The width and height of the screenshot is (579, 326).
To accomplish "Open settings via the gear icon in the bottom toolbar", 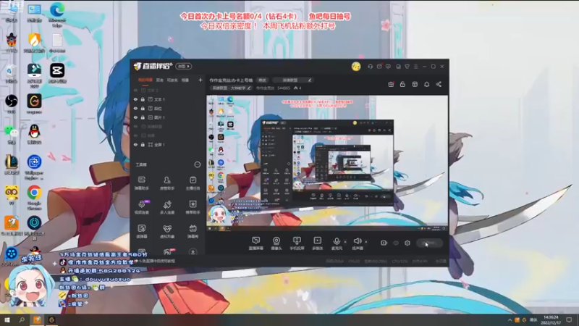I will pos(407,243).
